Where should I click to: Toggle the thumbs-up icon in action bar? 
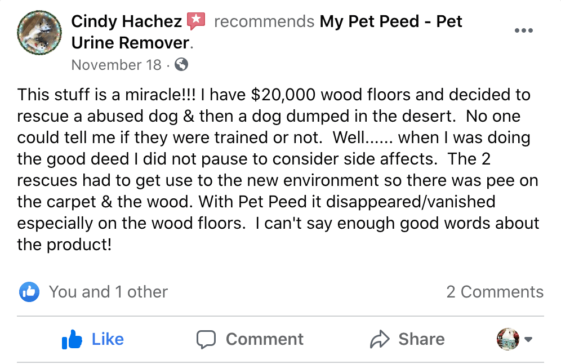pos(72,339)
